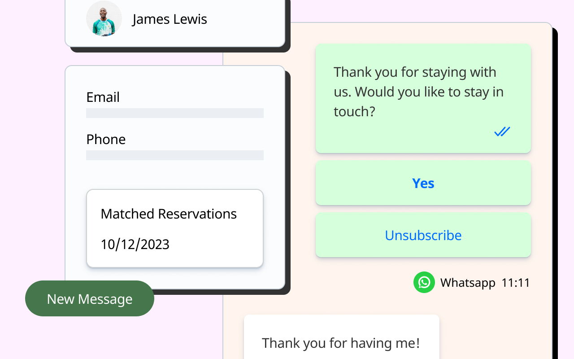Image resolution: width=574 pixels, height=359 pixels.
Task: Click the Unsubscribe reply button
Action: 423,235
